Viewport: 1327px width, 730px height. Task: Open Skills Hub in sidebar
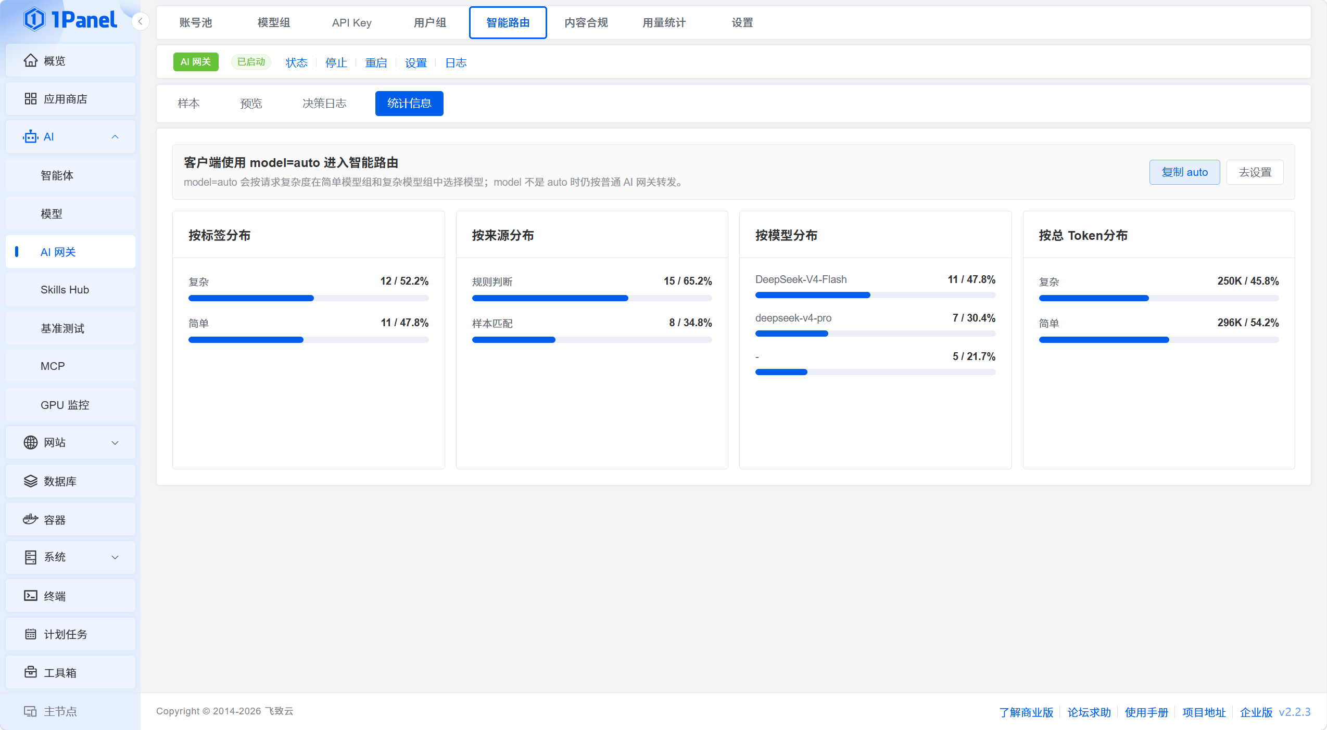(70, 290)
